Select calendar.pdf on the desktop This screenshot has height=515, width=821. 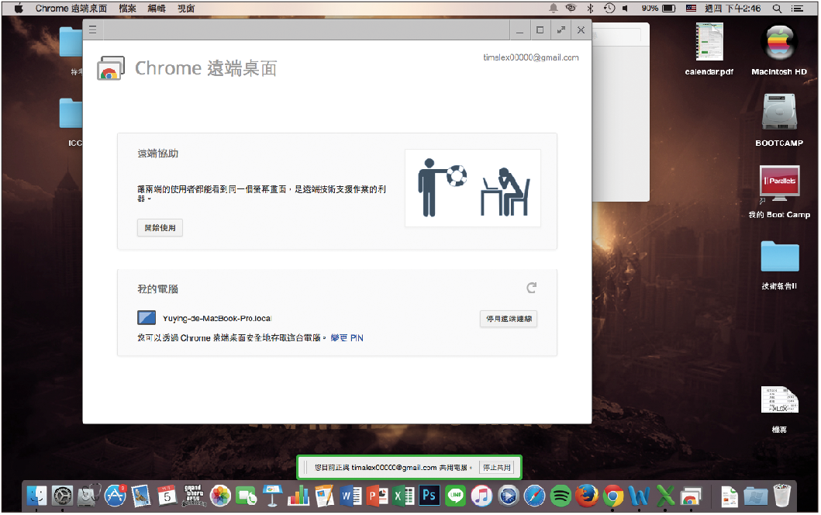(x=709, y=49)
